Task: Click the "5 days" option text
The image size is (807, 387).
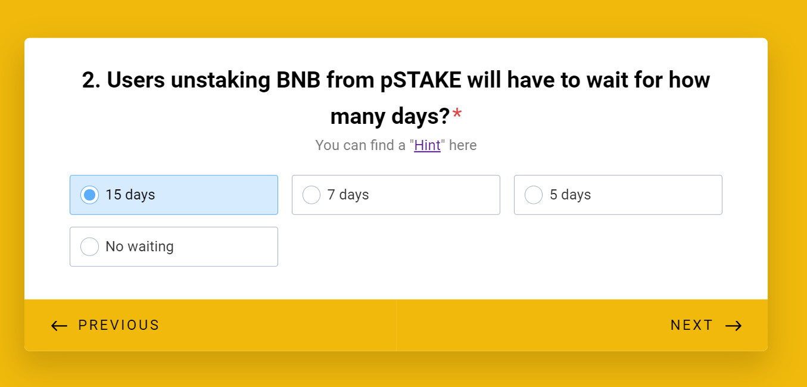Action: [571, 195]
